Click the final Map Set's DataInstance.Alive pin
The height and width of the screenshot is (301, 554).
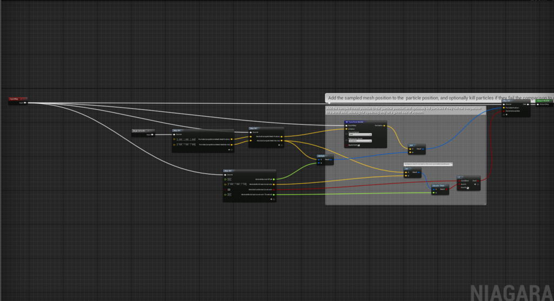(x=504, y=111)
